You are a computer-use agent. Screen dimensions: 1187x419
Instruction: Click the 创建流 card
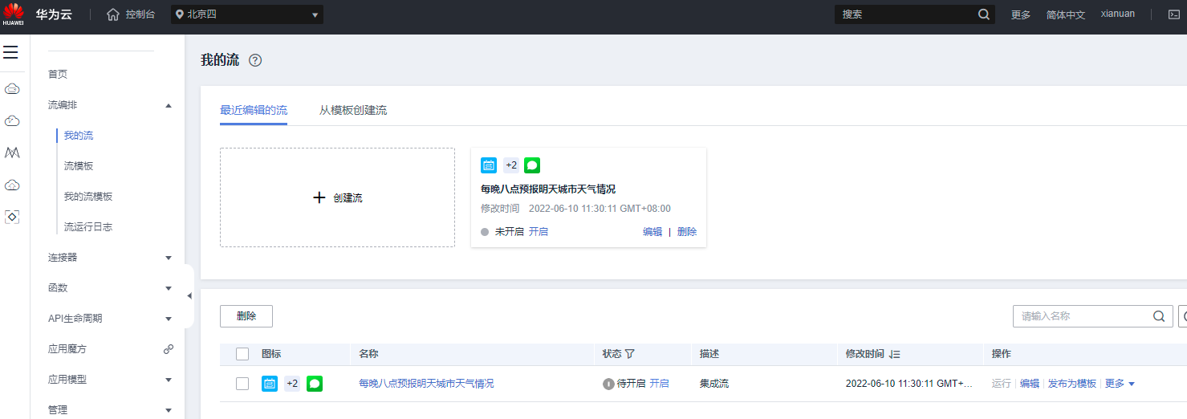click(x=337, y=197)
